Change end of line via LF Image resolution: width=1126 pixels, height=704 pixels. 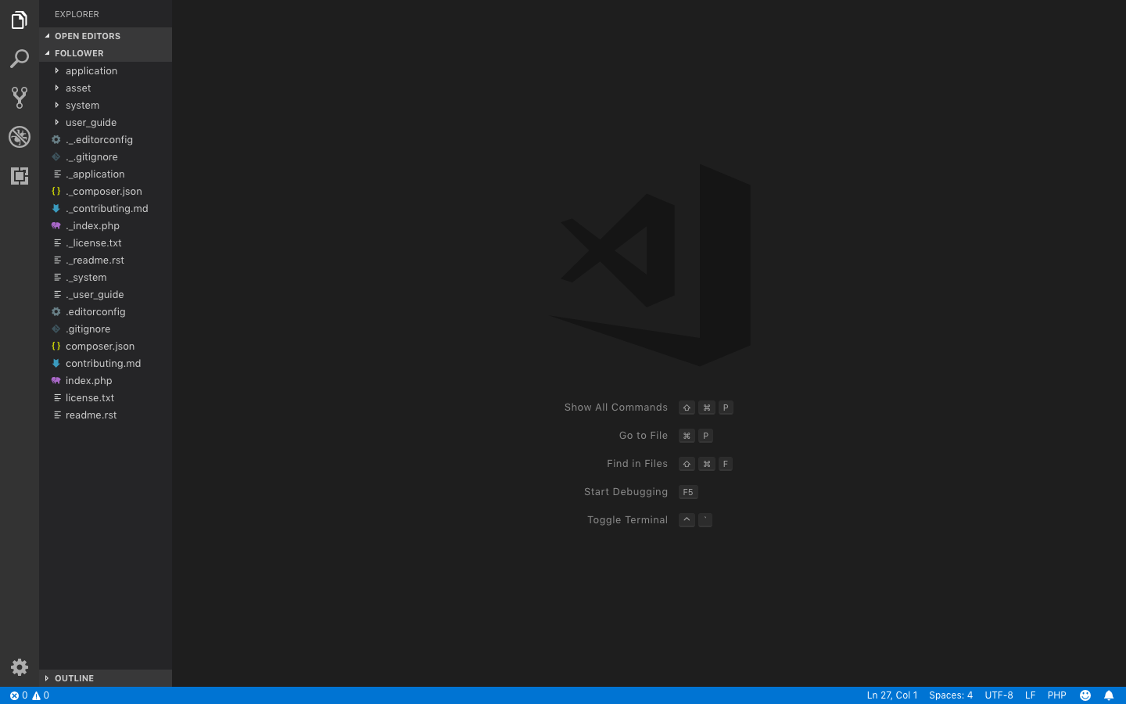[x=1031, y=695]
